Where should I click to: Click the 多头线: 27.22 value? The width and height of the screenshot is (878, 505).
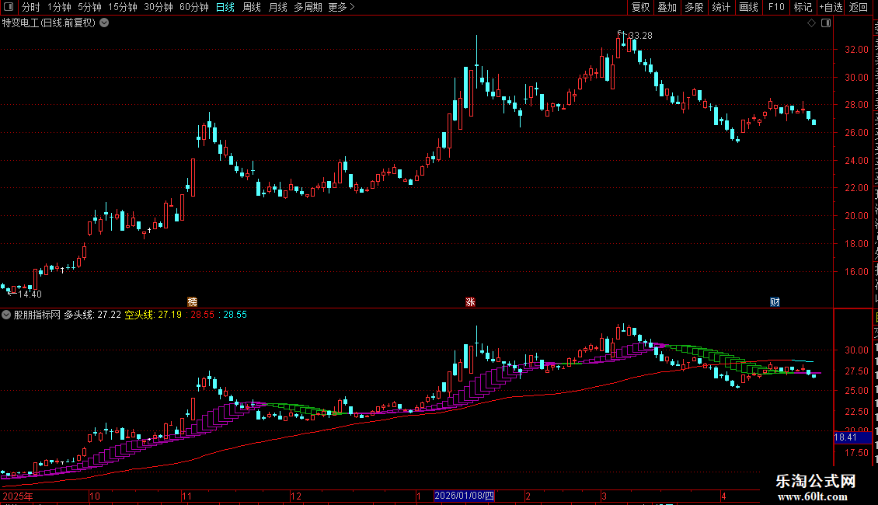[92, 315]
